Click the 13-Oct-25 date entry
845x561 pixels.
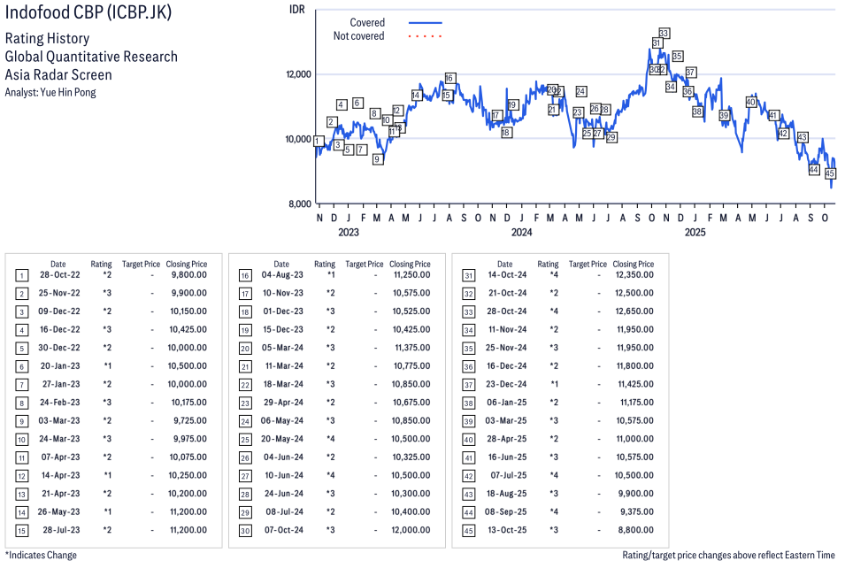click(504, 529)
